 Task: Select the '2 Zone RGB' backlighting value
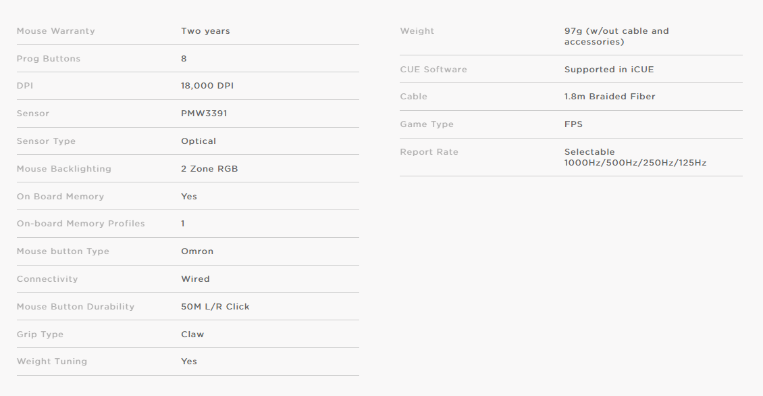coord(209,168)
